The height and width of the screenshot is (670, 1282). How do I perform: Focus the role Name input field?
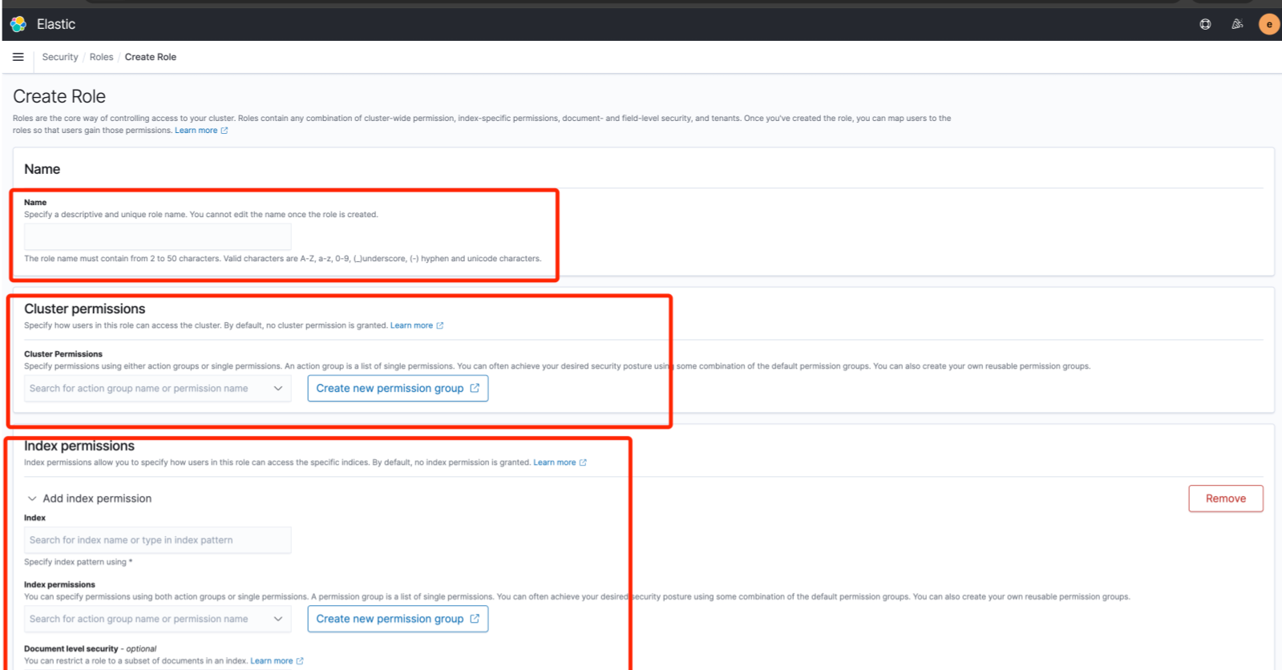click(157, 237)
